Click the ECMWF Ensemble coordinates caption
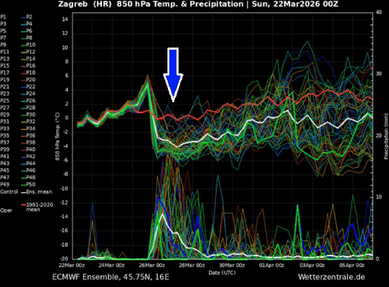This screenshot has height=287, width=389. click(x=111, y=277)
